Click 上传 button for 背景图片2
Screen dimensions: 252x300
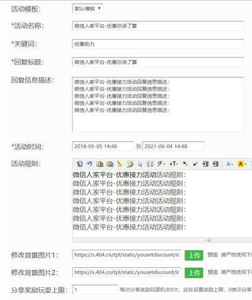[x=194, y=273]
